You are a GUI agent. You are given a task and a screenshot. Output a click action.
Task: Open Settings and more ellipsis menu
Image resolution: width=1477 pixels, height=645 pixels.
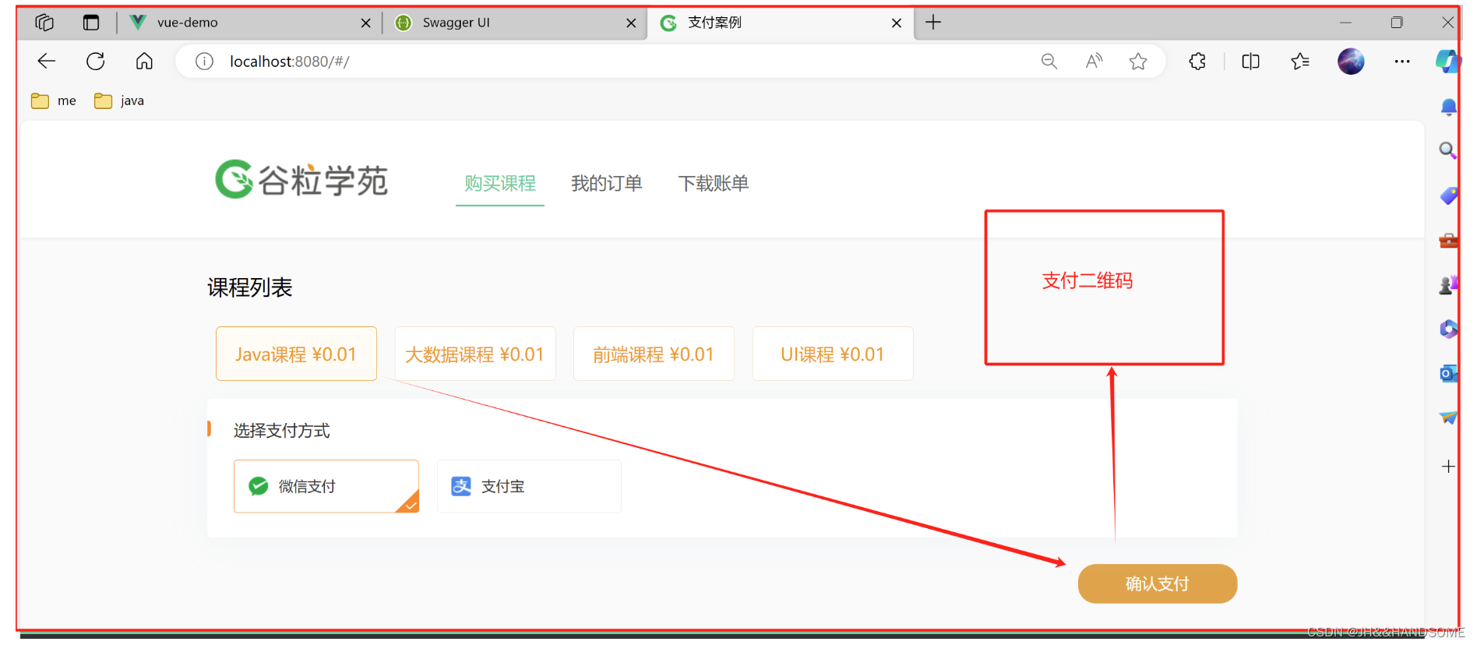(1402, 62)
